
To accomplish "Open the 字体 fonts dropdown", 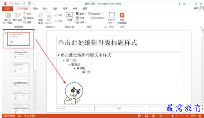I will (81, 18).
